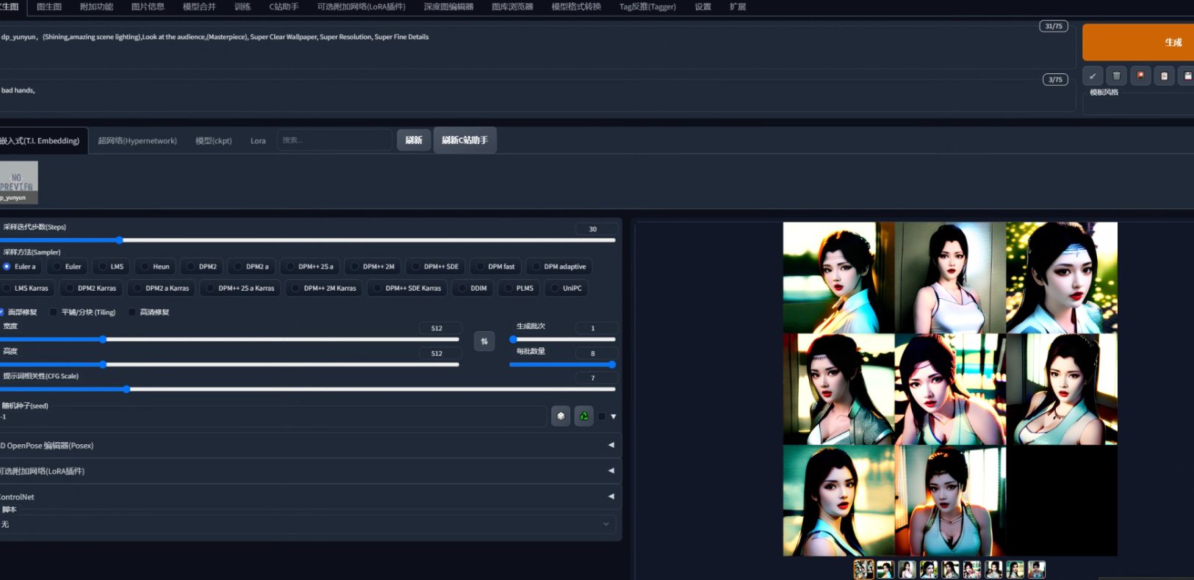Click the swap width and height icon

tap(484, 341)
